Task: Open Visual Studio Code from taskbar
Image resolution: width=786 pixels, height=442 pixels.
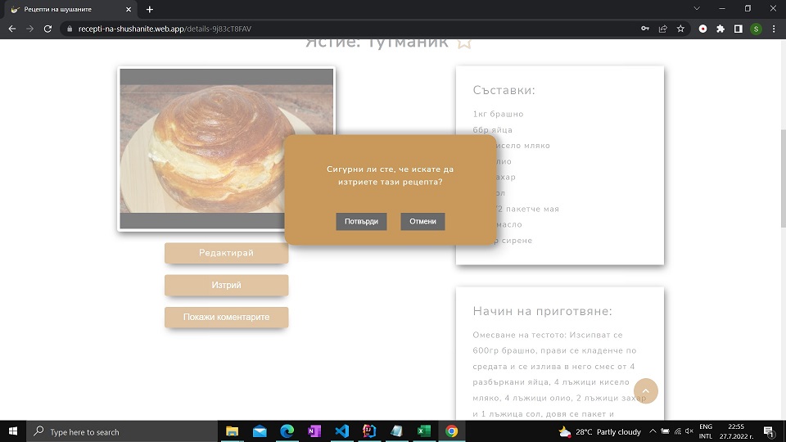Action: (x=342, y=431)
